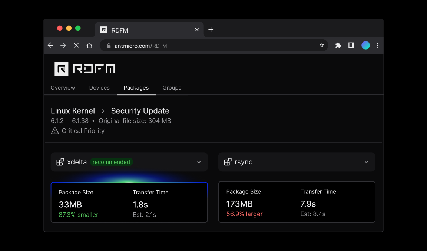Click the rsync package icon
The image size is (427, 251).
pos(228,162)
